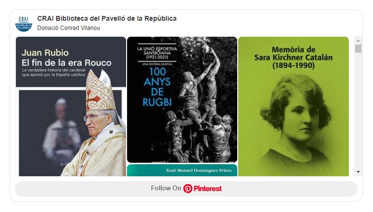
Task: Open the Memòria de Sara Kirchner Catalán pin
Action: pos(293,106)
